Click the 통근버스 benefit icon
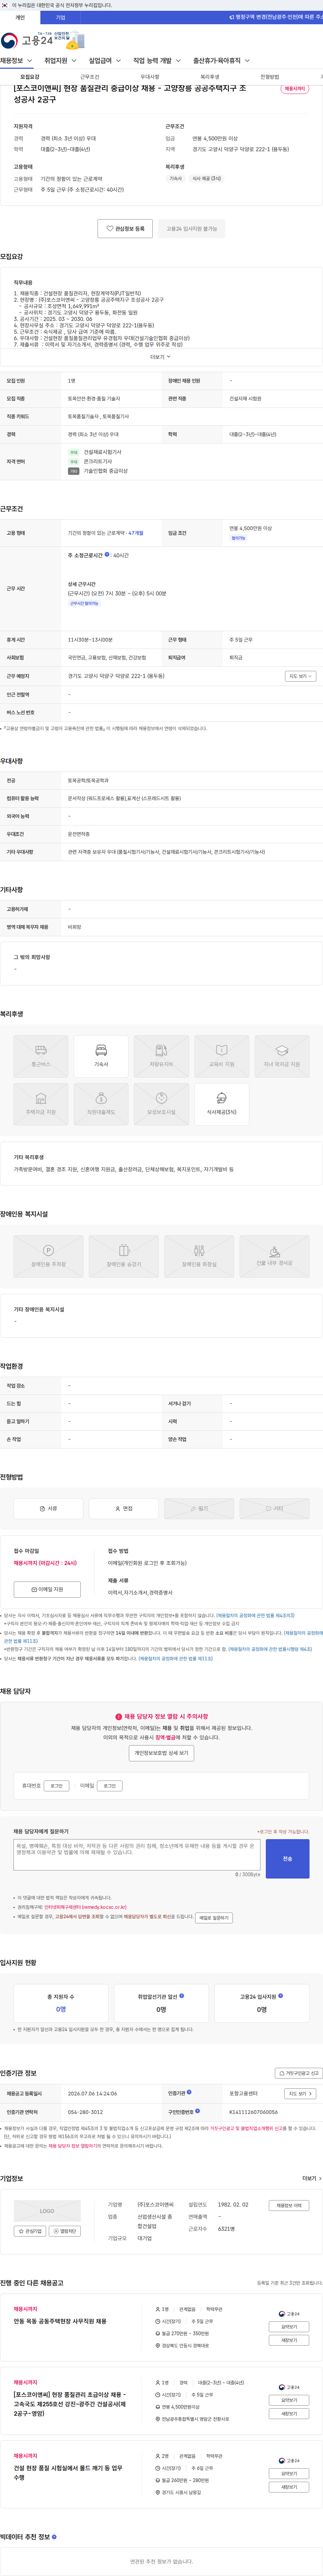 tap(41, 1056)
